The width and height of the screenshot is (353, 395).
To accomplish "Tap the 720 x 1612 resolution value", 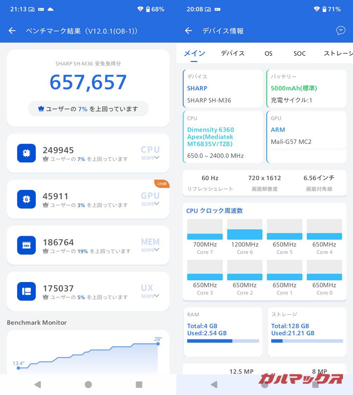I will (x=264, y=178).
